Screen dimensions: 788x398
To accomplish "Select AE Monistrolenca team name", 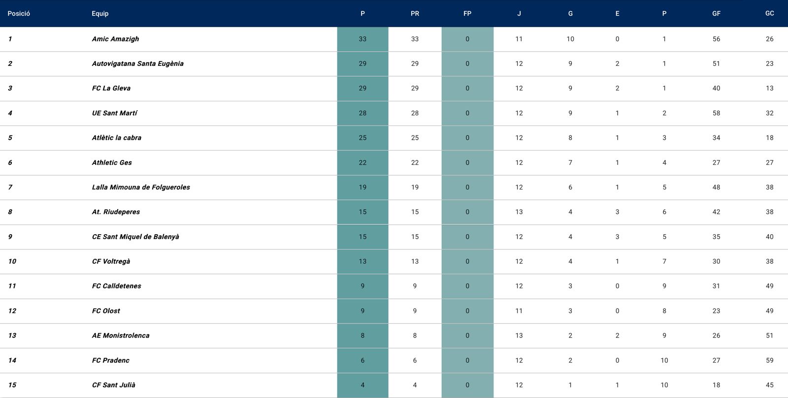I will click(x=121, y=336).
